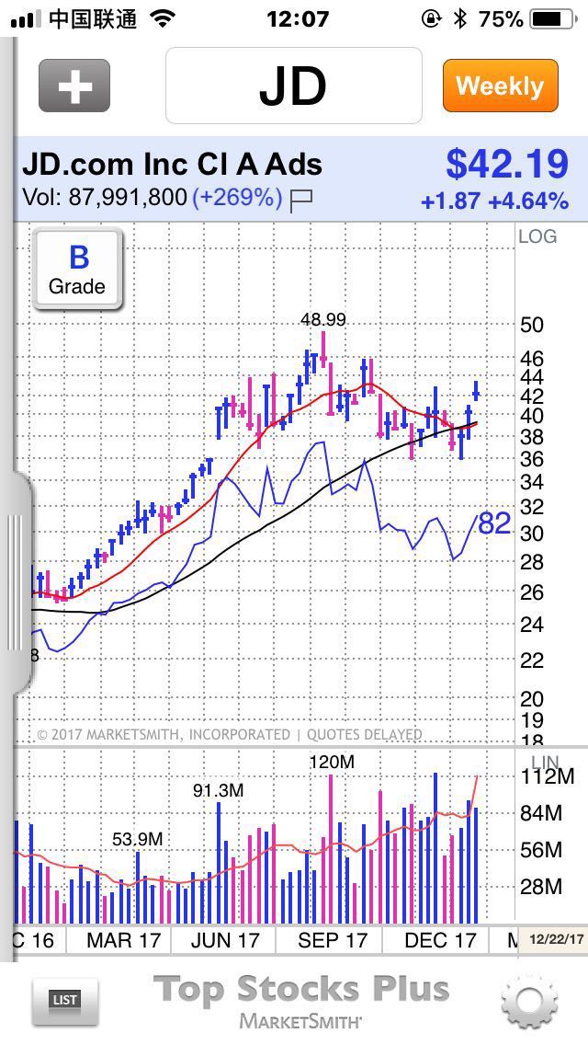
Task: Select the DEC 17 date axis label
Action: pos(440,940)
